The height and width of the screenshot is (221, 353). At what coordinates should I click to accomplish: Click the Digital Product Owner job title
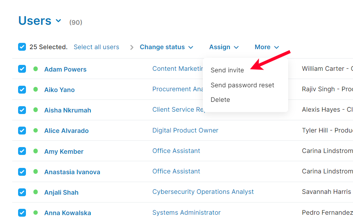pos(185,131)
